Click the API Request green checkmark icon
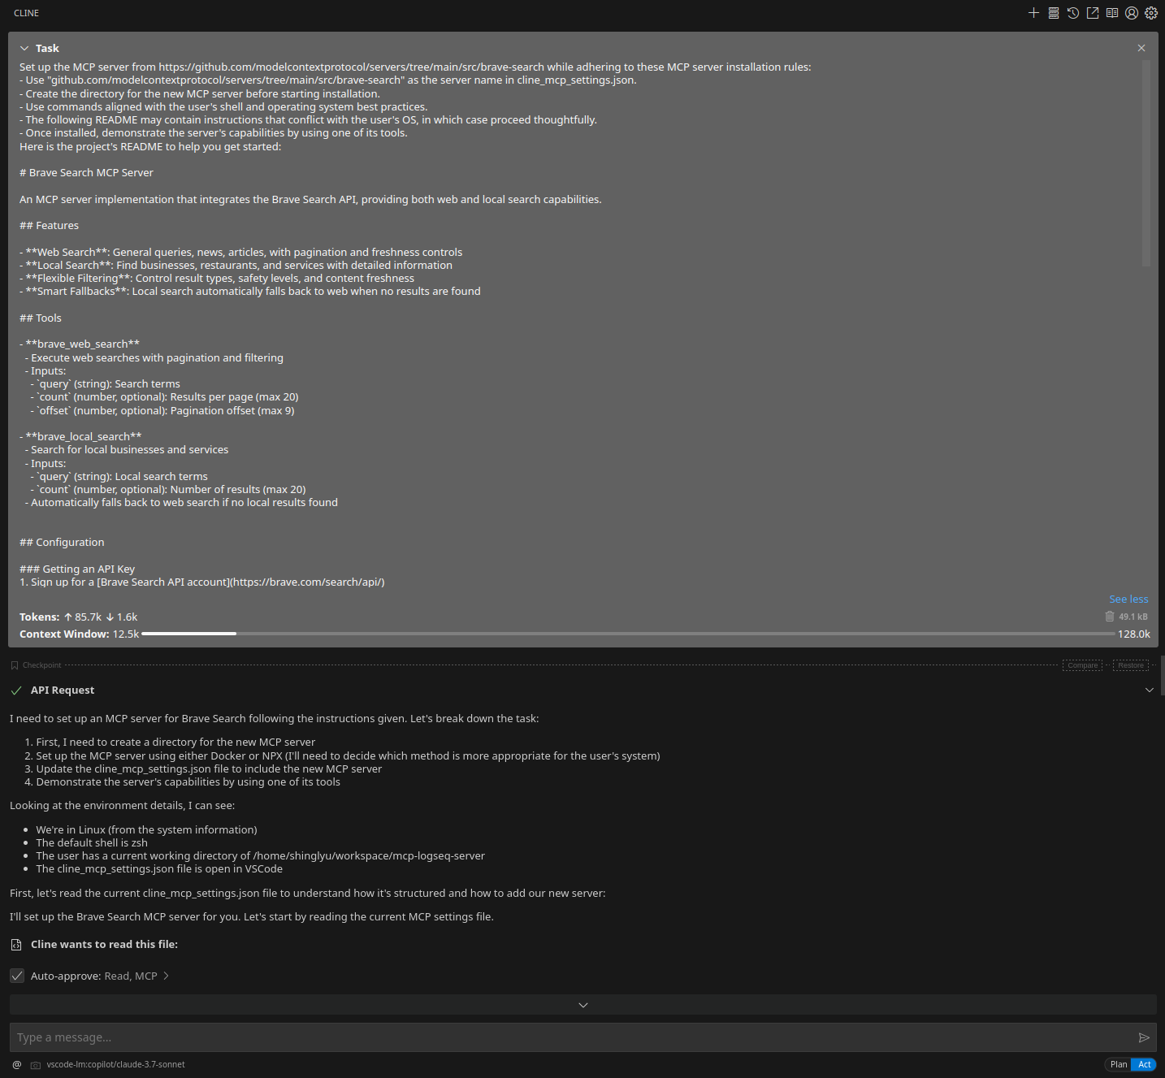The height and width of the screenshot is (1078, 1165). click(x=16, y=691)
